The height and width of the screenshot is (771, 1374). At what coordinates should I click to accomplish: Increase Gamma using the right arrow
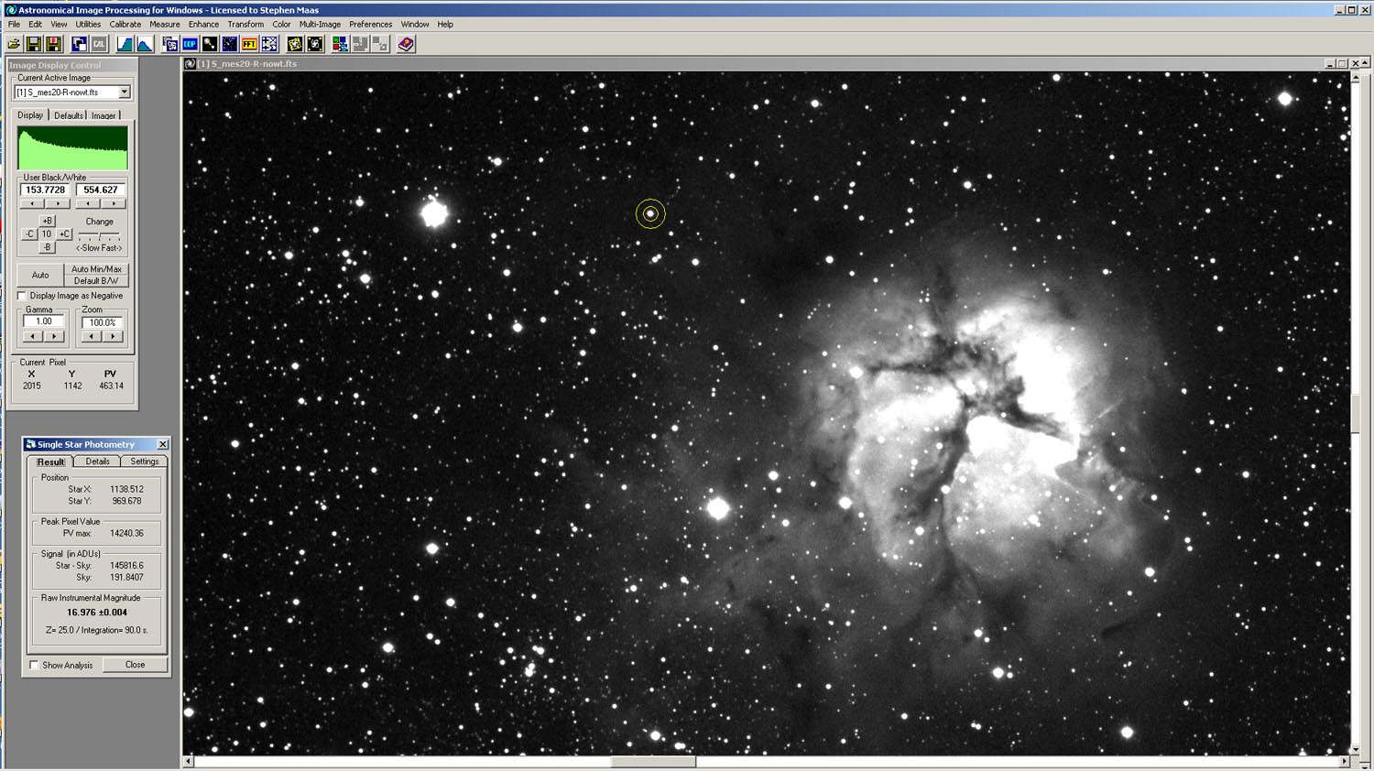pos(54,336)
